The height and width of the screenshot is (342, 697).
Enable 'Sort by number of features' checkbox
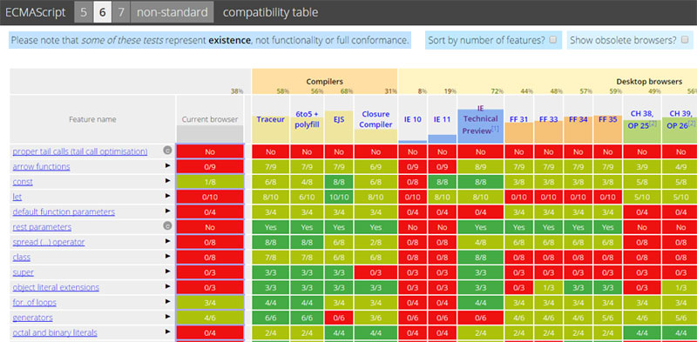tap(553, 39)
